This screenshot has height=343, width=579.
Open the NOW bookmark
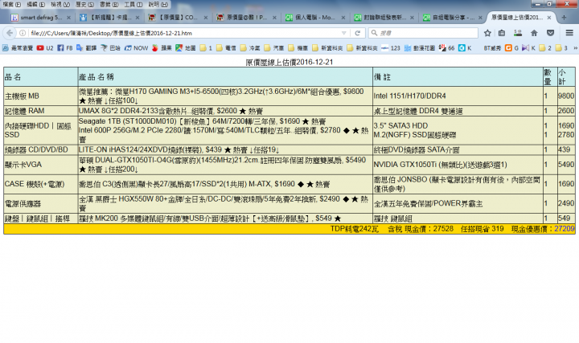[x=136, y=48]
